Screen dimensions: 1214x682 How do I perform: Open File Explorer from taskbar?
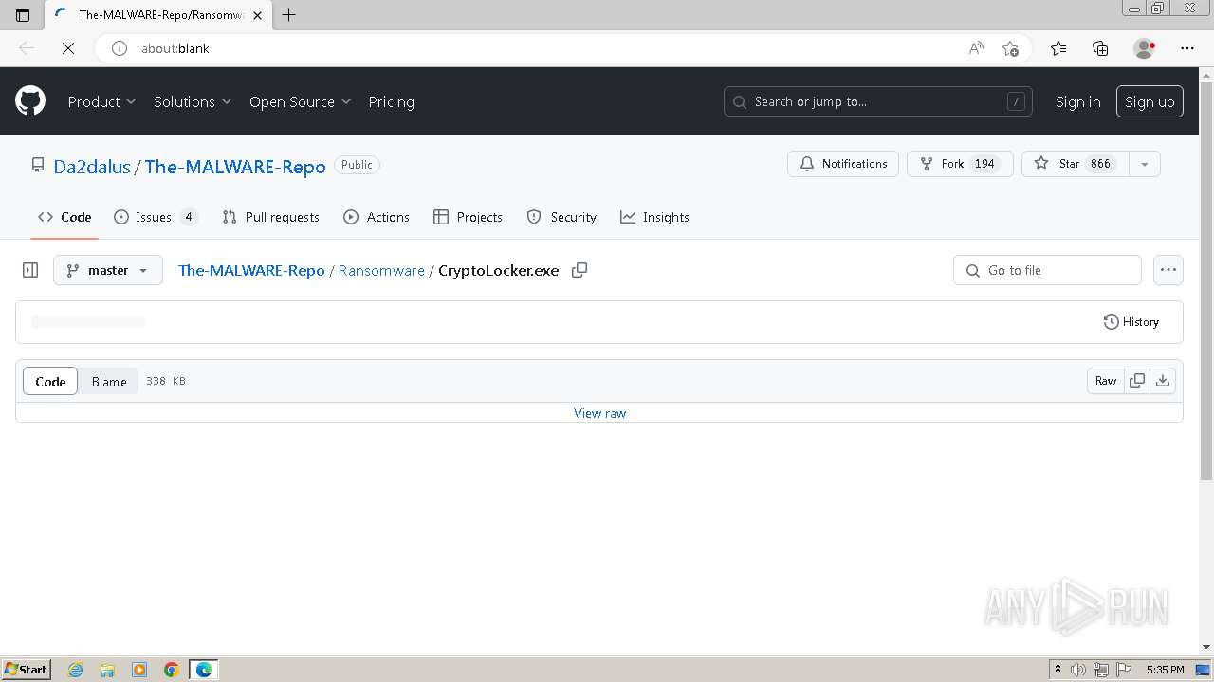(107, 670)
